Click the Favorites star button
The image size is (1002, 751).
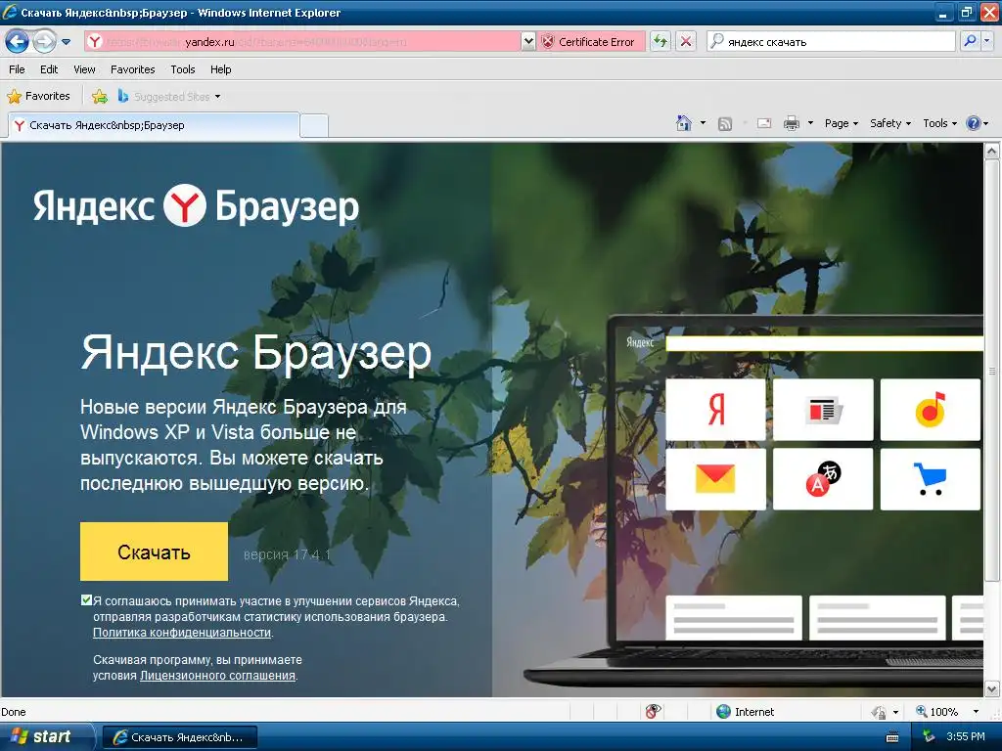coord(38,97)
